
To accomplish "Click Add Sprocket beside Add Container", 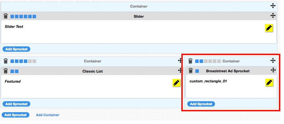I will pyautogui.click(x=16, y=115).
